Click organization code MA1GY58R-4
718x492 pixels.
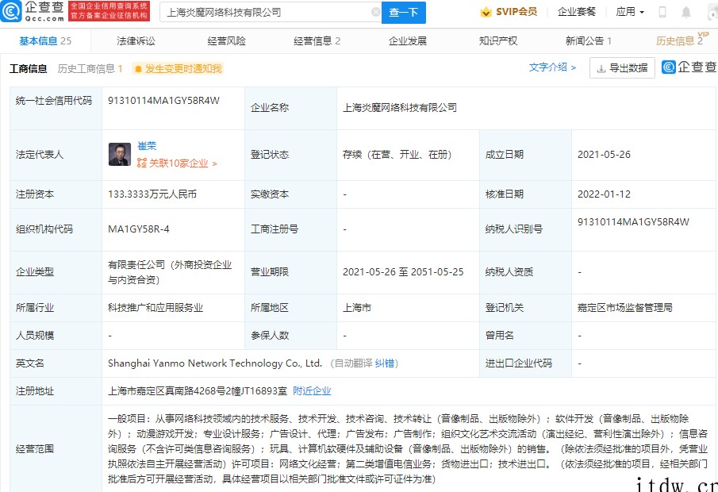(139, 229)
